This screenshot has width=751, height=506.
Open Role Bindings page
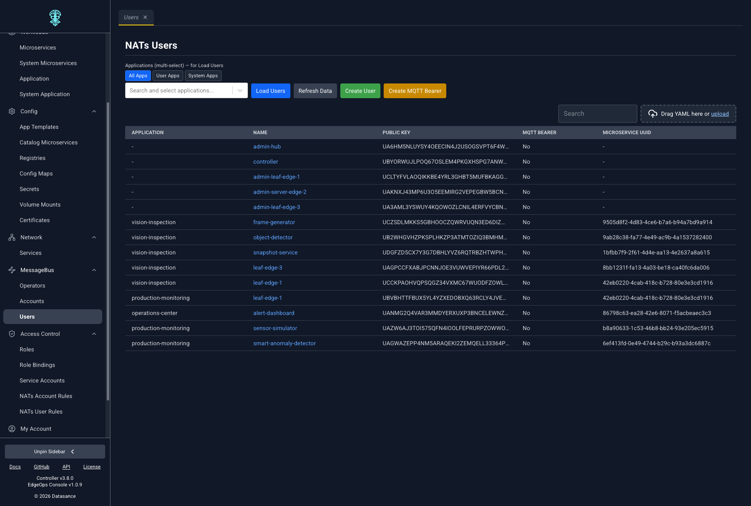[x=37, y=365]
